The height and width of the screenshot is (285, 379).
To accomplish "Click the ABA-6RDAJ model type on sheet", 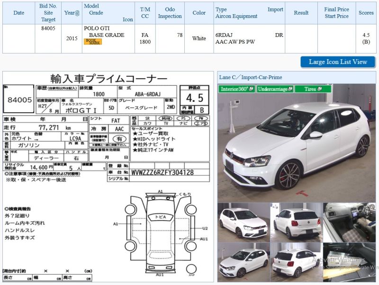I will click(x=147, y=94).
